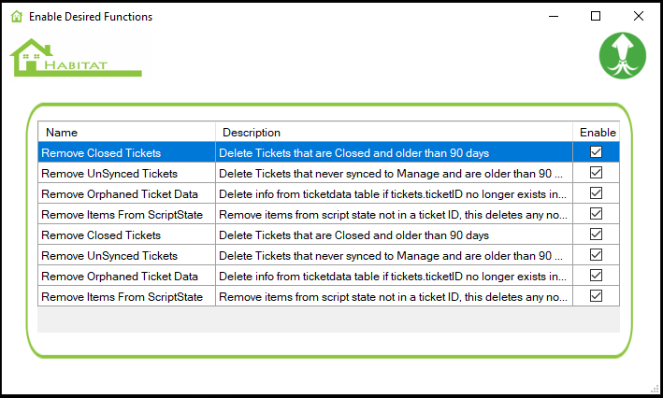Disable the first Remove Orphaned Ticket Data checkbox

[596, 193]
